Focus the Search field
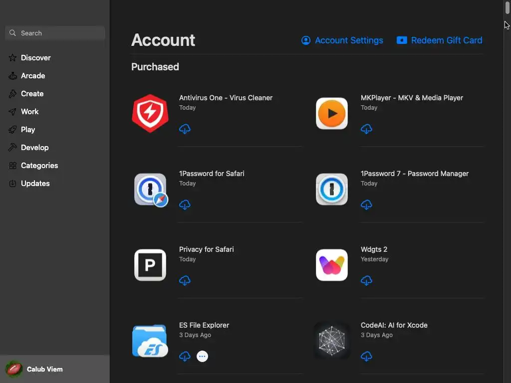The height and width of the screenshot is (383, 511). click(55, 33)
